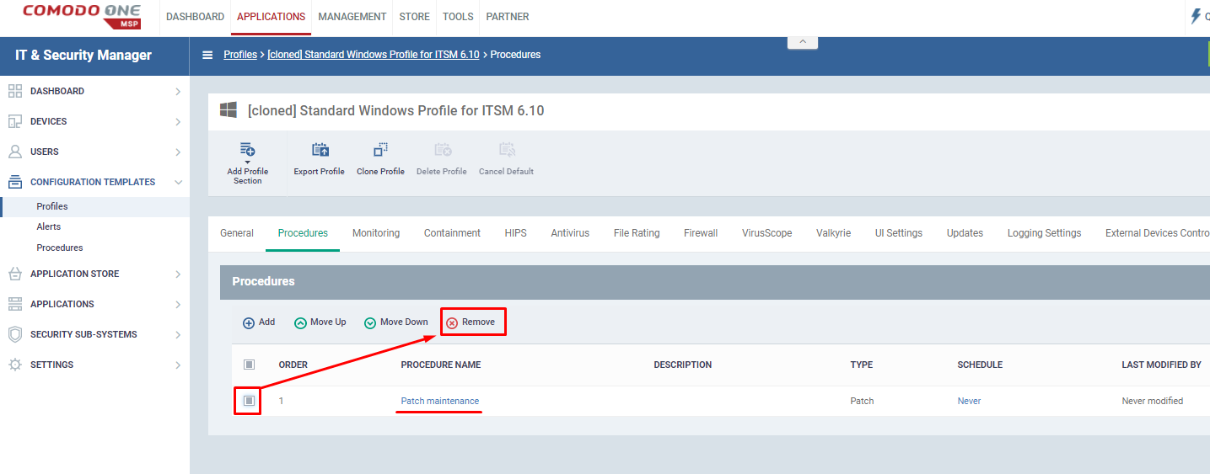The image size is (1210, 474).
Task: Click cloned Standard Windows Profile breadcrumb
Action: [x=374, y=55]
